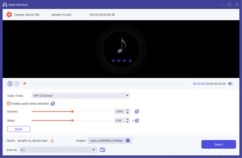Click the Export button
Screen dimensions: 242x158
[x=218, y=144]
